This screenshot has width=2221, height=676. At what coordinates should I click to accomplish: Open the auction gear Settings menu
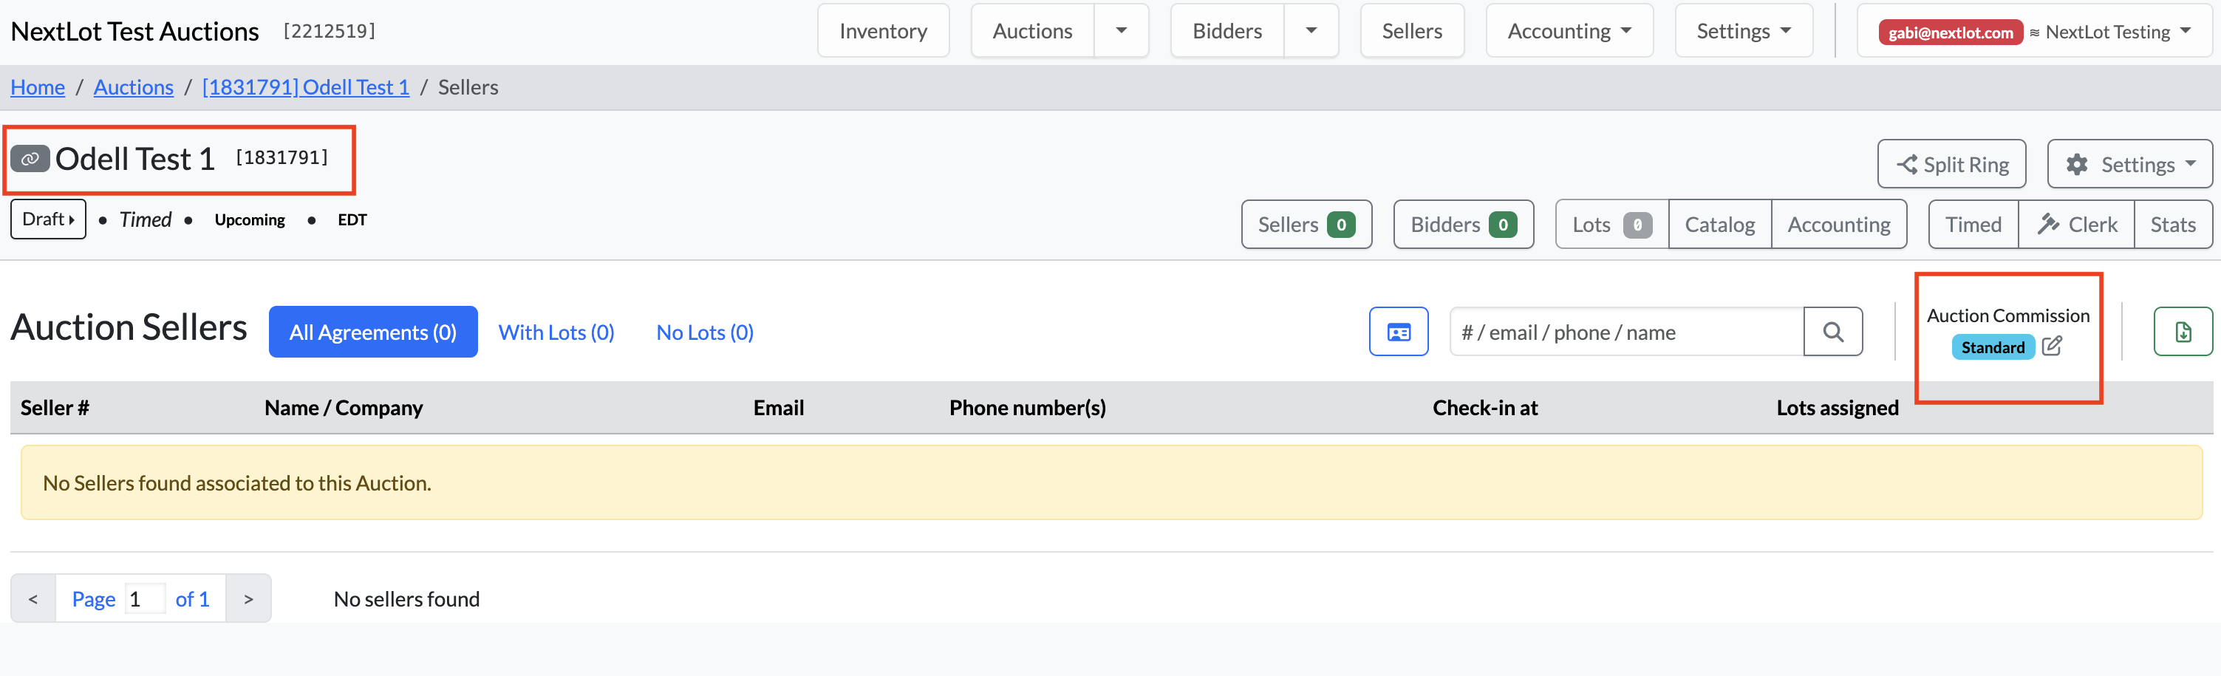pos(2129,164)
